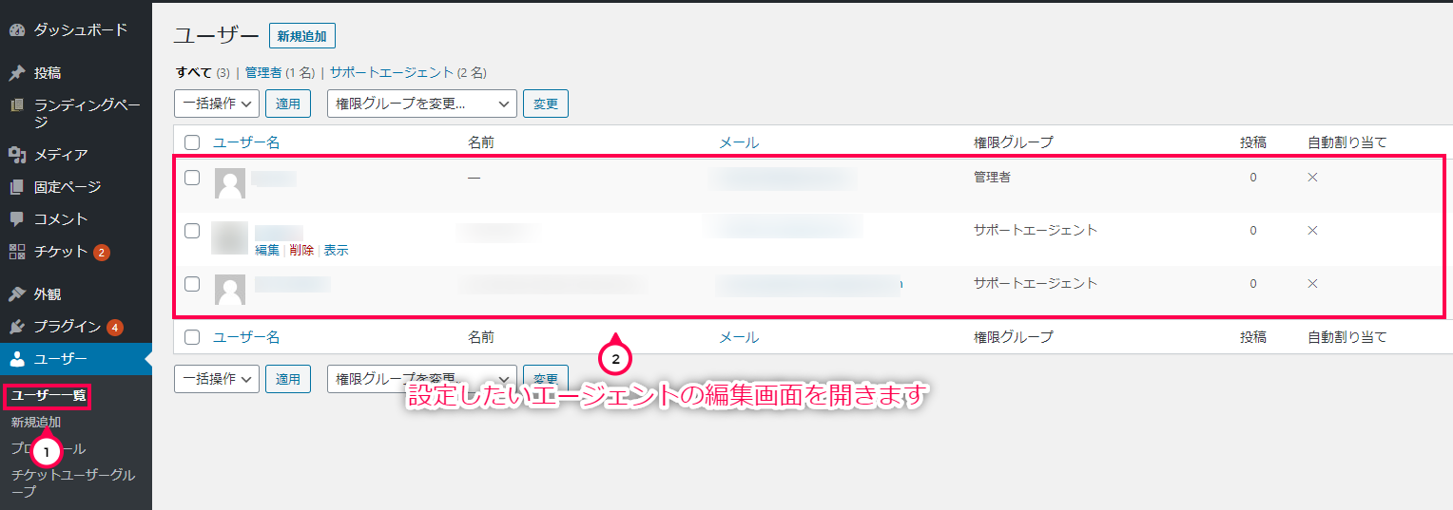Viewport: 1453px width, 510px height.
Task: Click the 適用 button above the table
Action: [x=288, y=104]
